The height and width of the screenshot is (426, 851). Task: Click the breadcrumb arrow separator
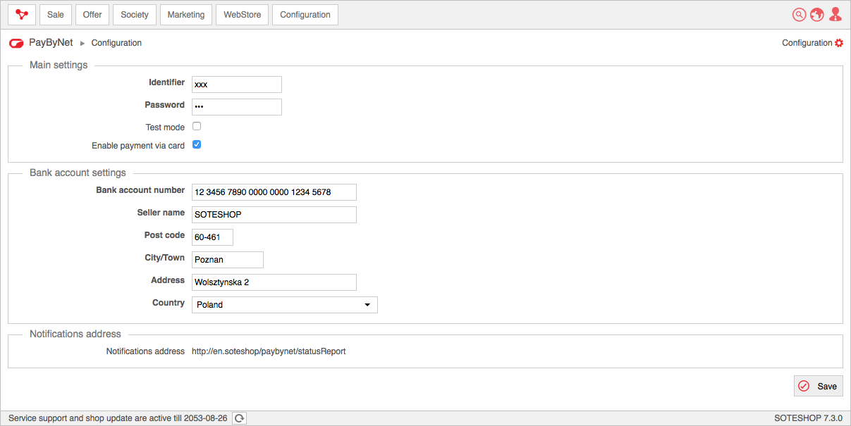click(x=82, y=43)
